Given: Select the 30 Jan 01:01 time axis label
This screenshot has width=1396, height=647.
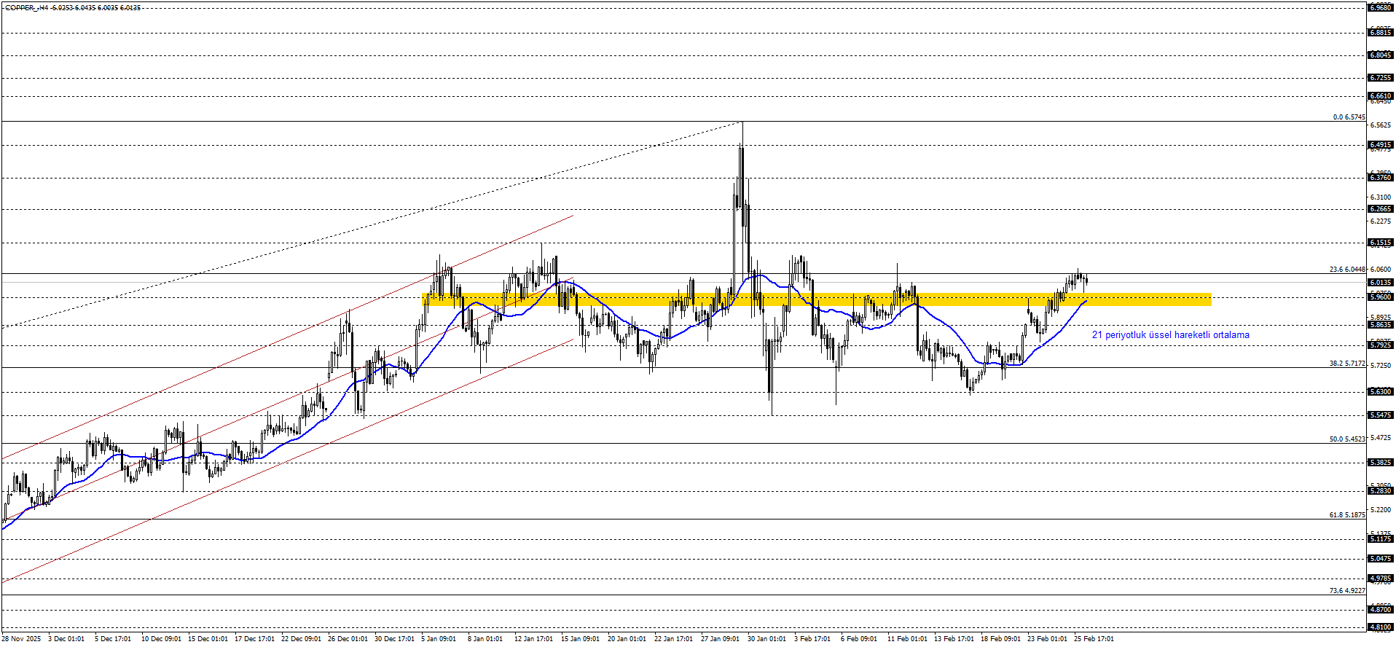Looking at the screenshot, I should point(767,639).
